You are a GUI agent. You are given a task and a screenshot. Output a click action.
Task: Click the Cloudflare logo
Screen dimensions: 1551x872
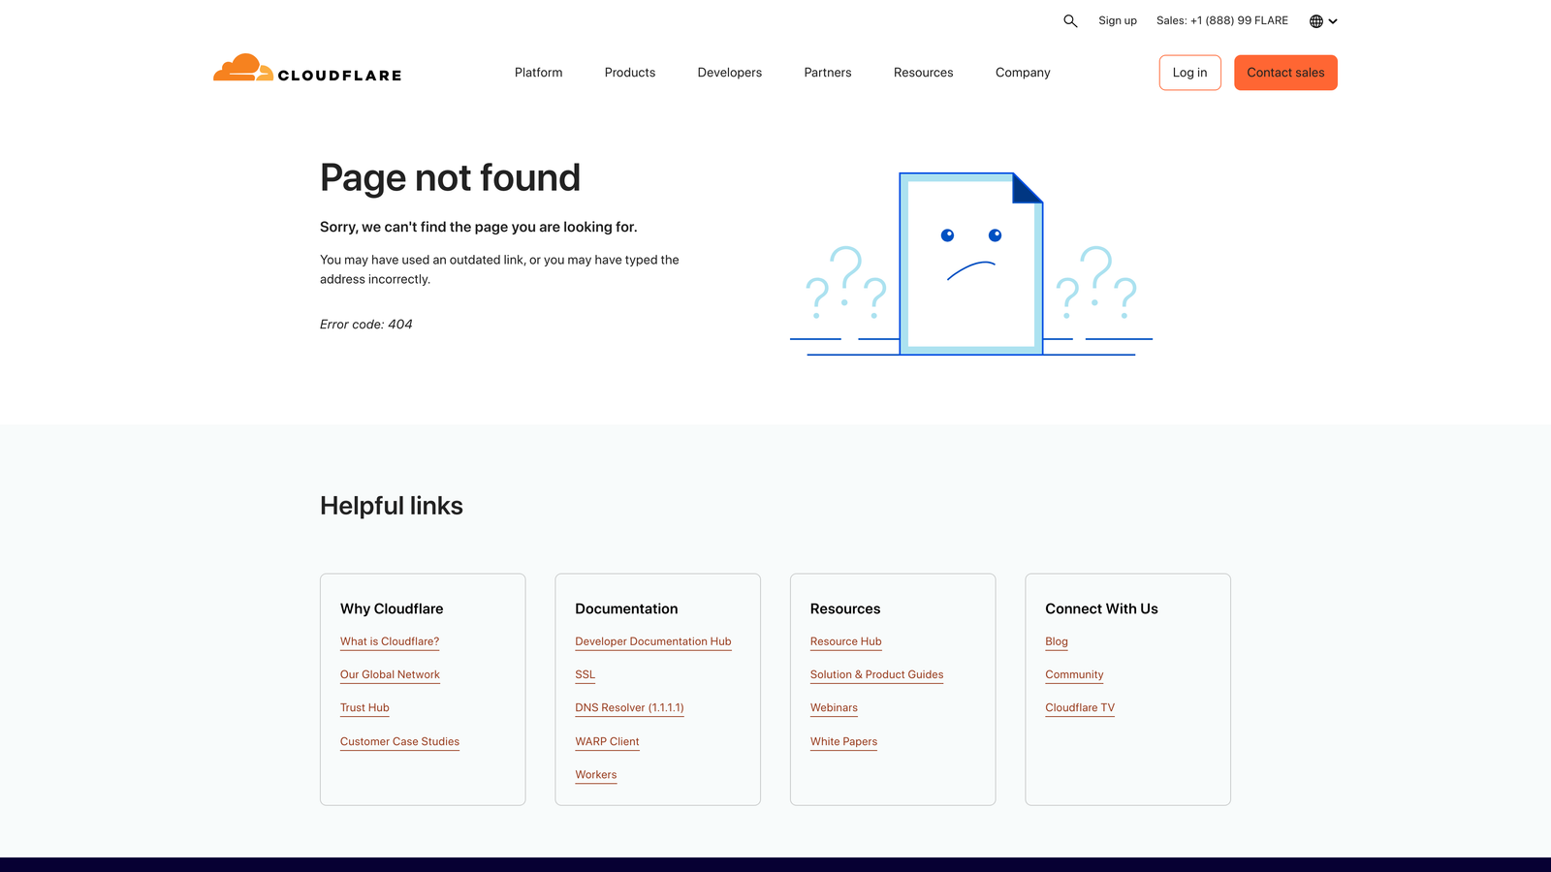306,71
